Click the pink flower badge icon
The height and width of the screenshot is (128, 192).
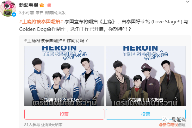49,5
